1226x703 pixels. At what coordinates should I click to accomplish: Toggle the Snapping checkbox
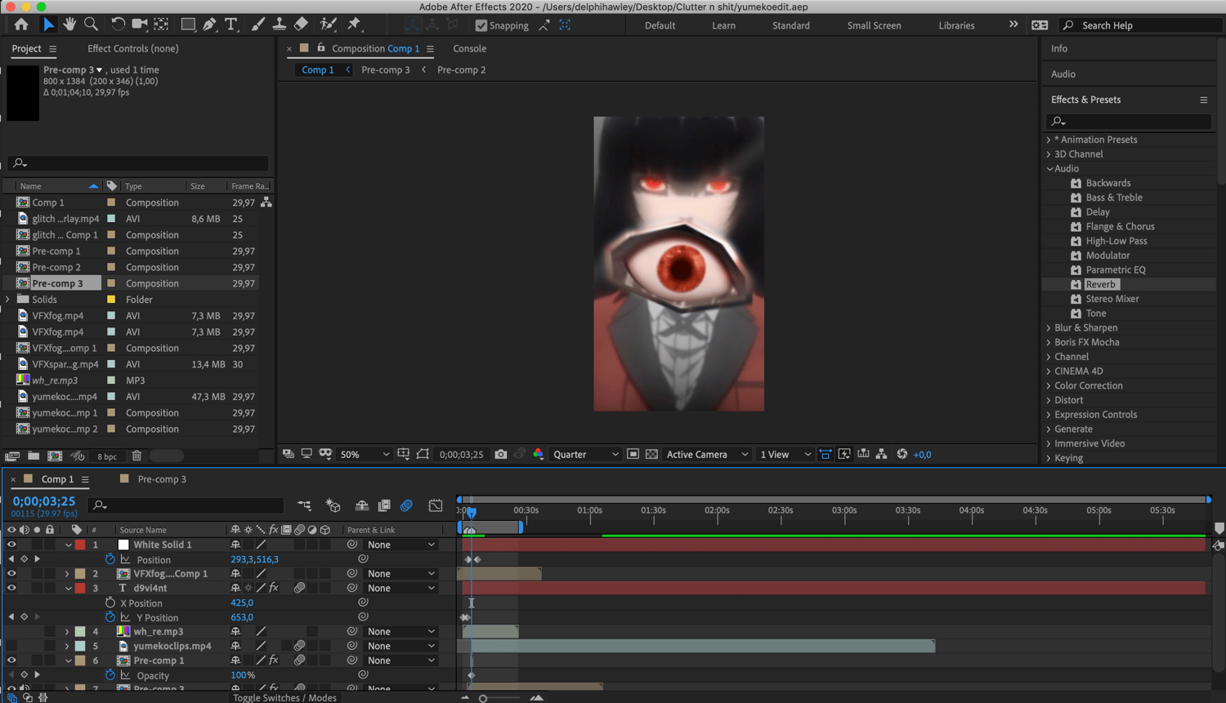481,25
